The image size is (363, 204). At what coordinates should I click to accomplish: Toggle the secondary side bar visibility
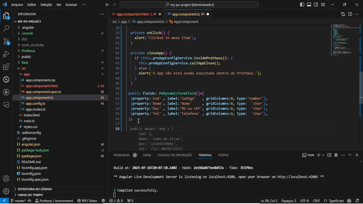pyautogui.click(x=316, y=5)
